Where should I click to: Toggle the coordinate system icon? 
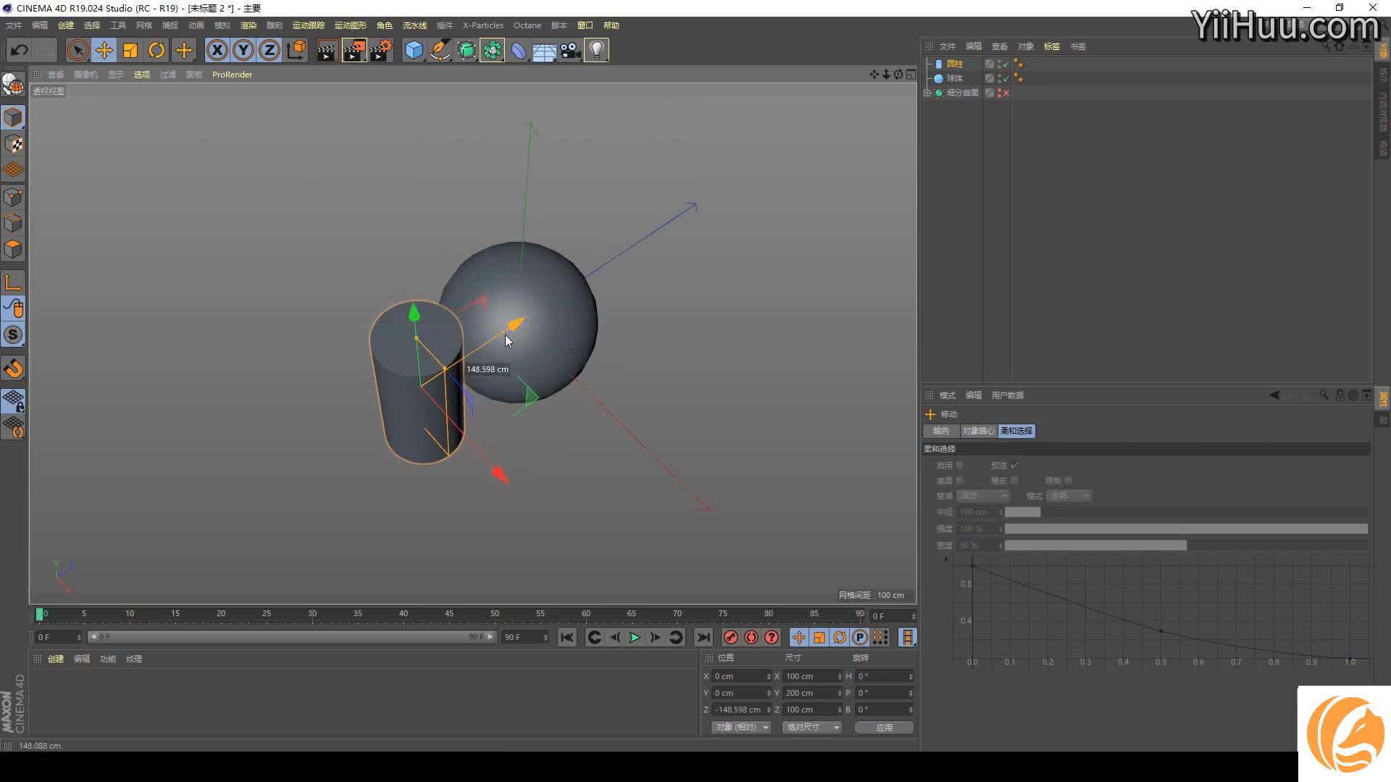click(296, 50)
